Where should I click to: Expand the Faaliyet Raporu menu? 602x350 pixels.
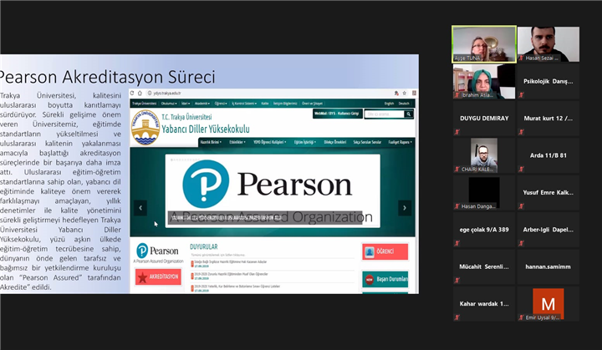pyautogui.click(x=400, y=142)
